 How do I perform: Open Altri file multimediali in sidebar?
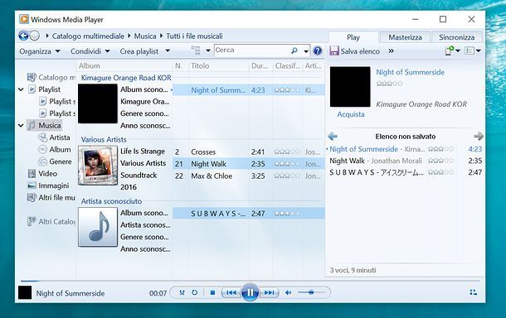point(51,197)
